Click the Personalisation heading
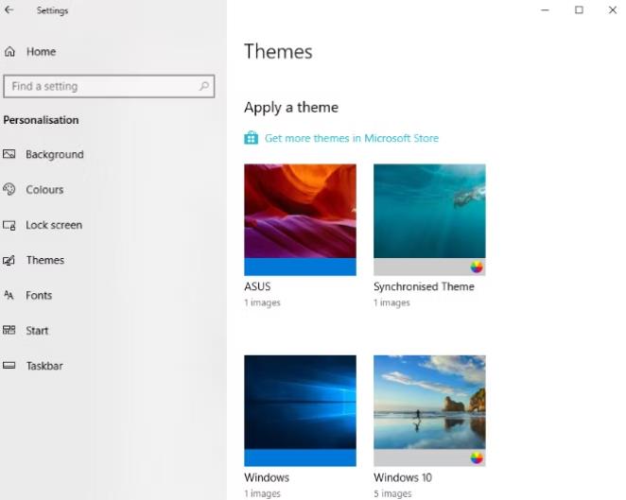 [x=41, y=120]
